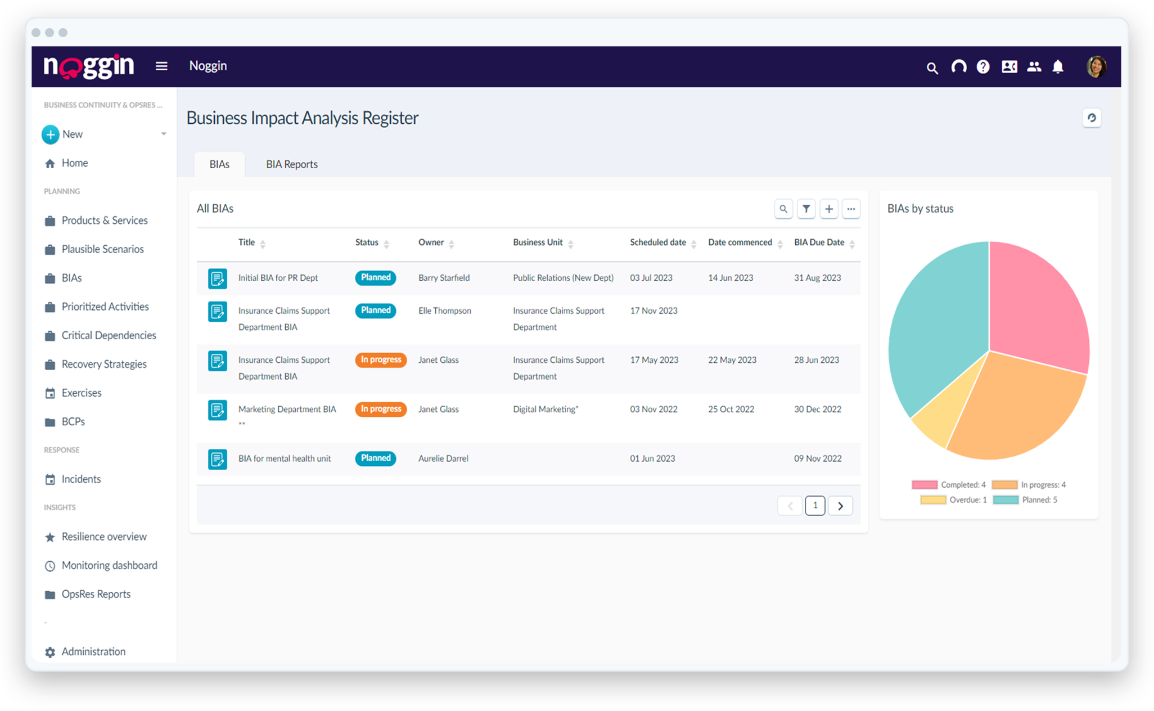Open the contacts card icon in the navbar
Screen dimensions: 1154x711
(x=1009, y=66)
